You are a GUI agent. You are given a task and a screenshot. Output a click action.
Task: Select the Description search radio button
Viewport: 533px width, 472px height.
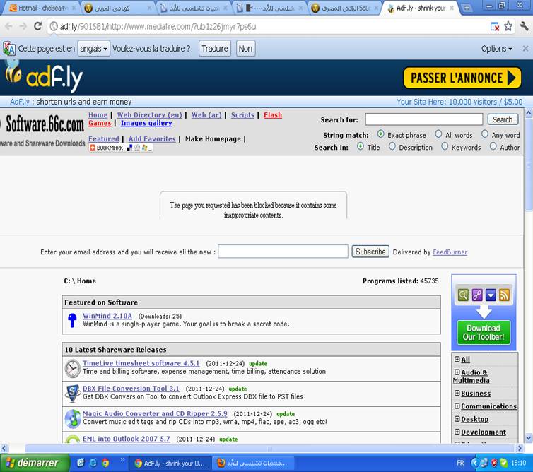coord(392,146)
